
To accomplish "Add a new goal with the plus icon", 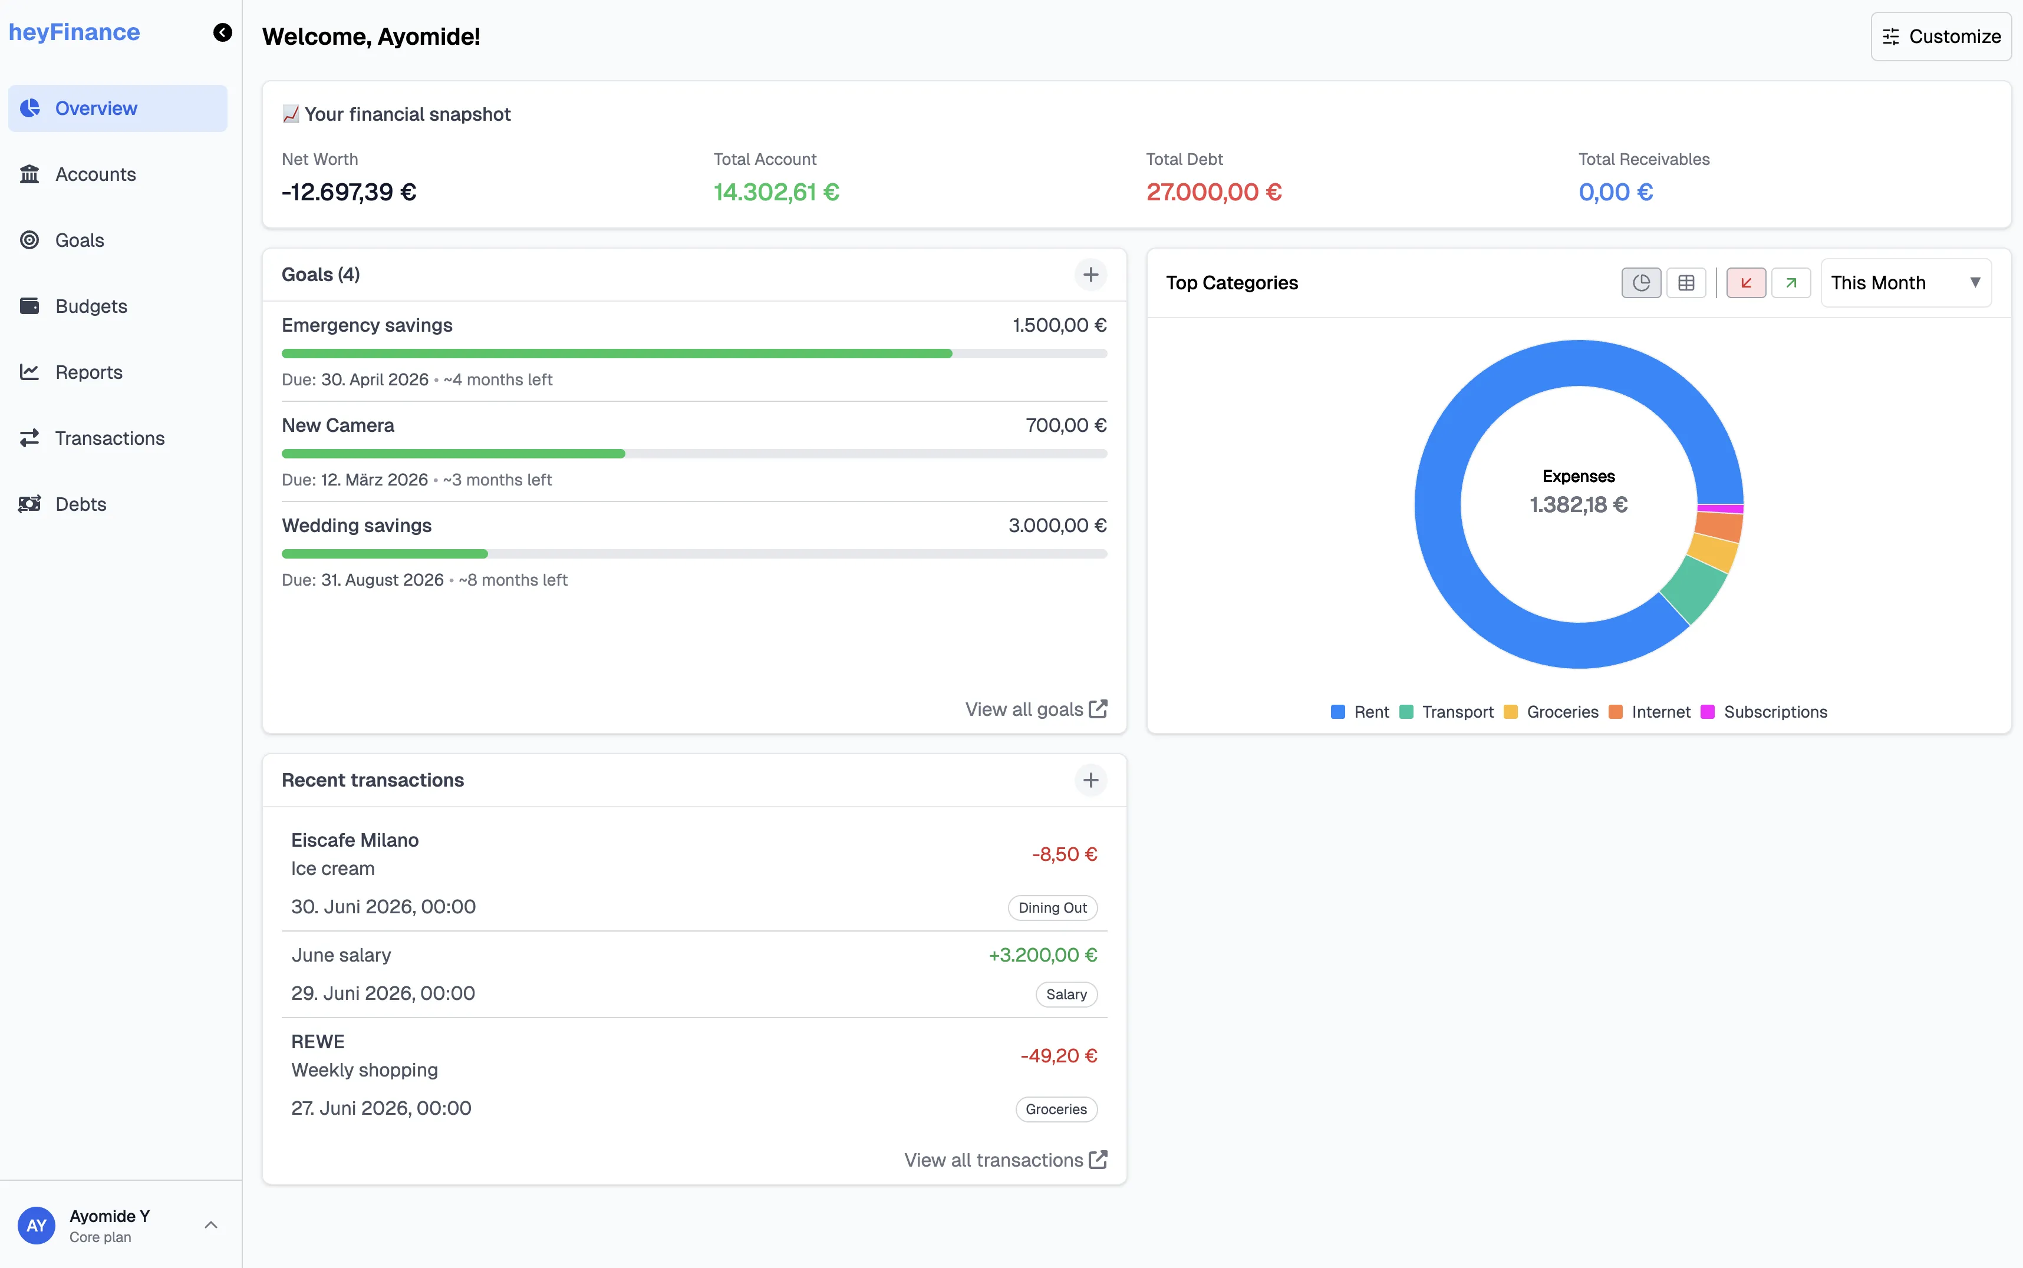I will point(1090,274).
